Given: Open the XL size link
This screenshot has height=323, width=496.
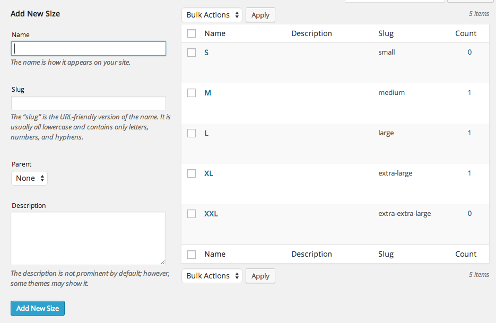Looking at the screenshot, I should click(x=209, y=173).
